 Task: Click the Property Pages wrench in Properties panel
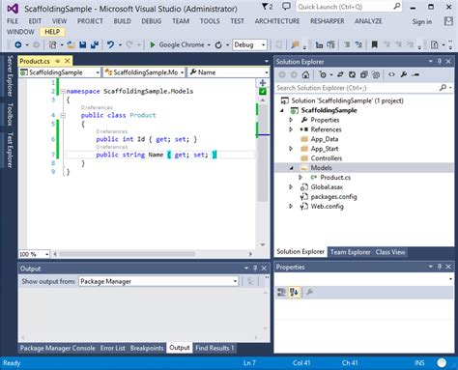point(309,293)
